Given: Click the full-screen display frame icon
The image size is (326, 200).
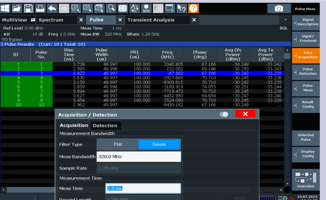Looking at the screenshot, I should (123, 8).
